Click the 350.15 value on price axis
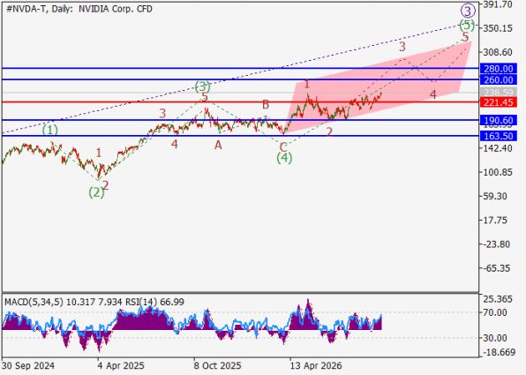The image size is (526, 375). pos(498,28)
